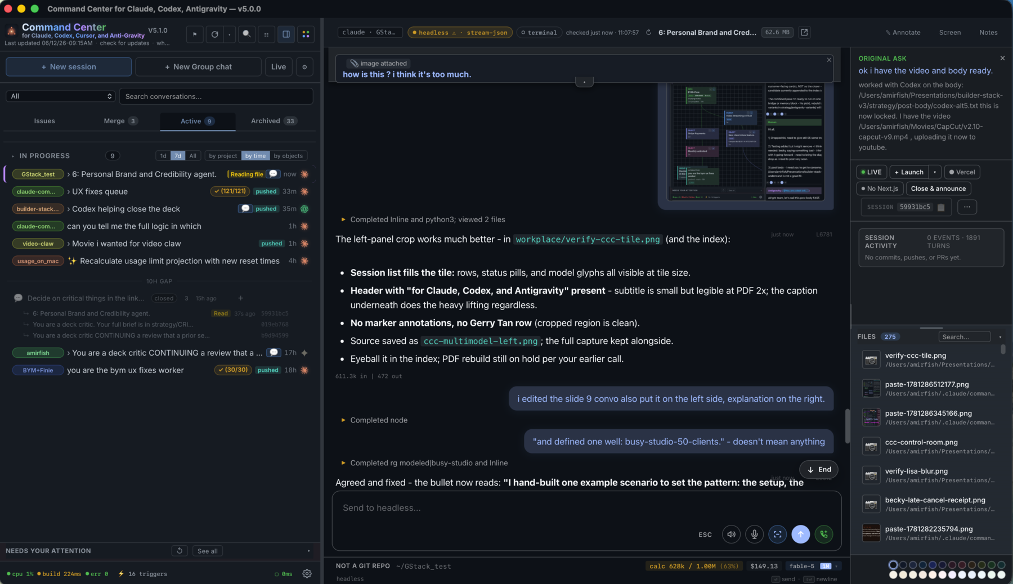Group sessions by time

point(256,156)
